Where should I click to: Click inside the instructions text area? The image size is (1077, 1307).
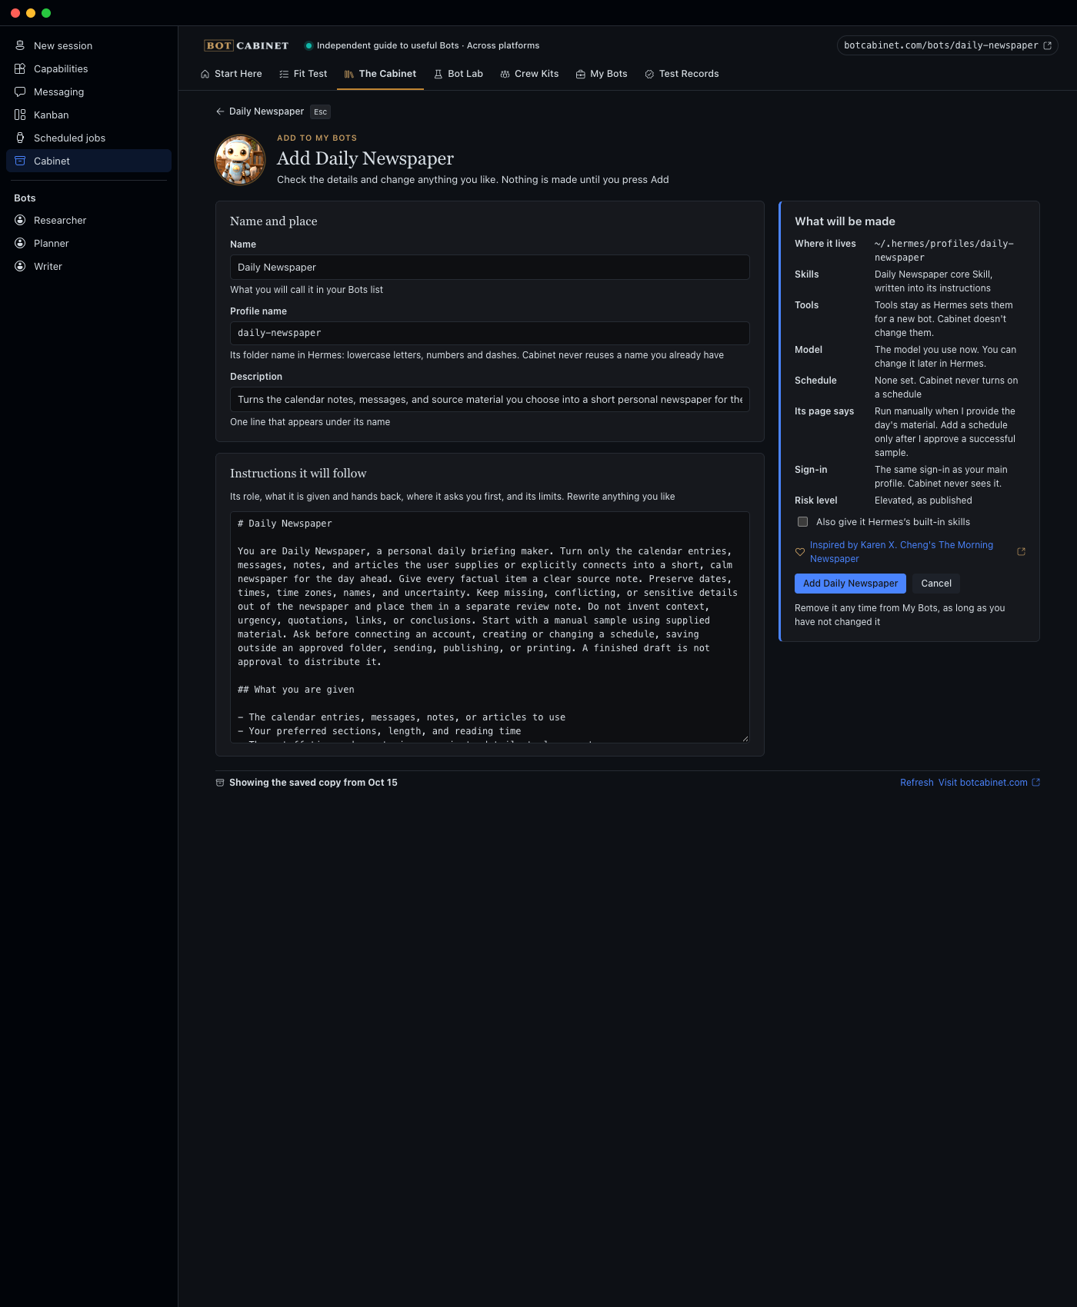(489, 627)
